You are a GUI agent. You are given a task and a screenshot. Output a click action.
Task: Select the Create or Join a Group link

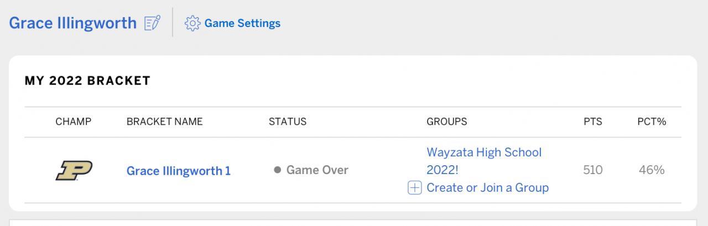487,188
